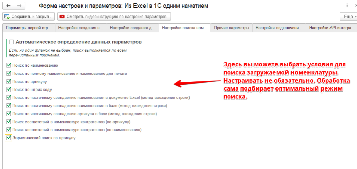This screenshot has height=169, width=357.
Task: Uncheck Поиск соответствий в номенклатуре контрагентов (по наименованию)
Action: (9, 130)
